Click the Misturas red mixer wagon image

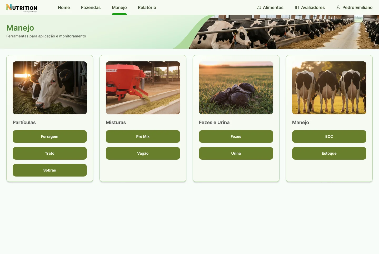tap(143, 88)
